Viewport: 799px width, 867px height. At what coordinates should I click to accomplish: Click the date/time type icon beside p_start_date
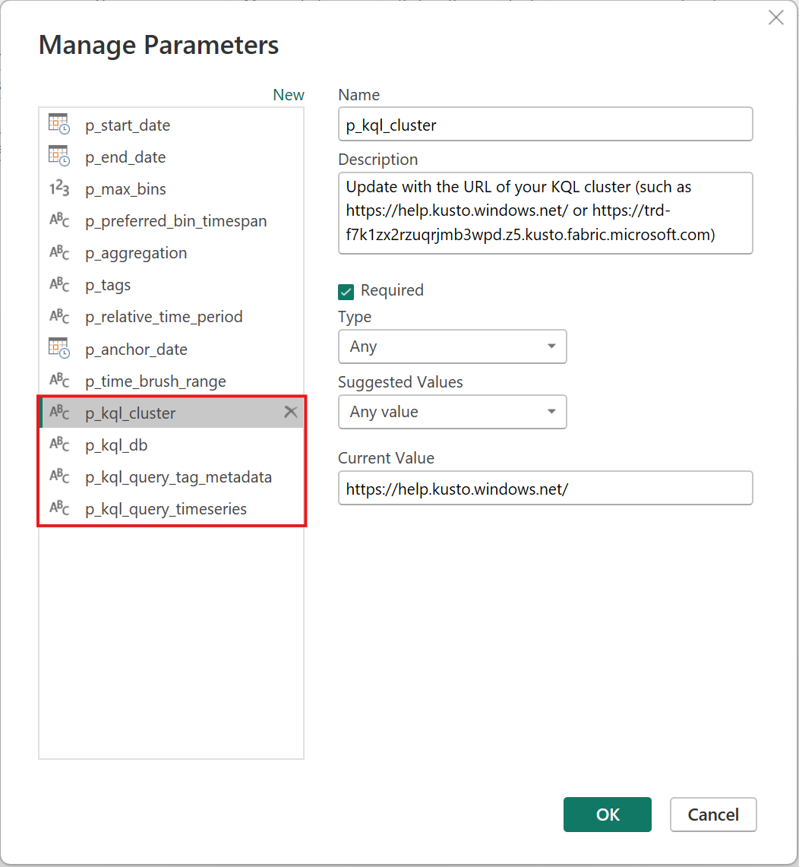pyautogui.click(x=58, y=125)
